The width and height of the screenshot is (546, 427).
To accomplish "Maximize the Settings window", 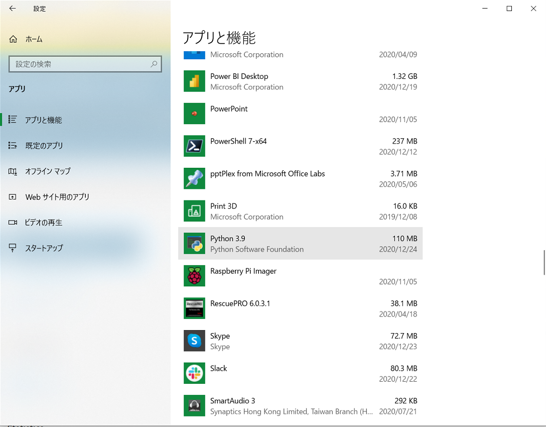I will click(x=509, y=9).
